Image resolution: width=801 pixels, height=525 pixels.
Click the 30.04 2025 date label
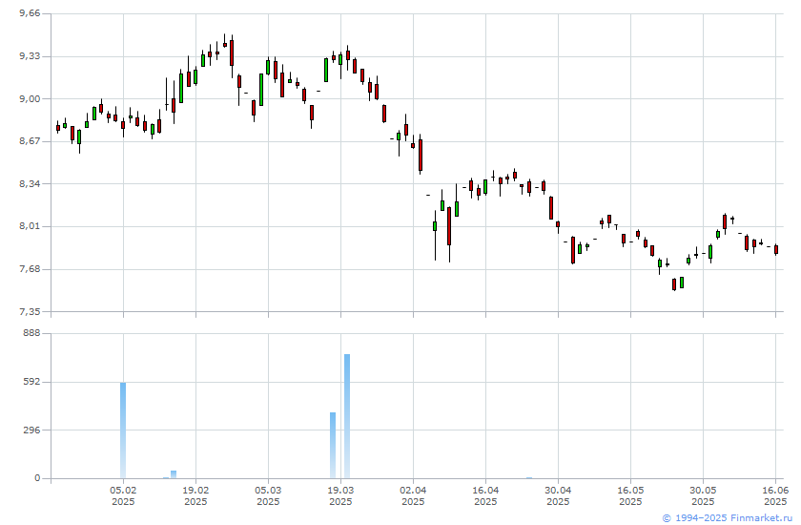[559, 495]
